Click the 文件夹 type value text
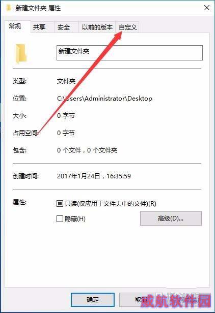The height and width of the screenshot is (313, 215). point(66,81)
